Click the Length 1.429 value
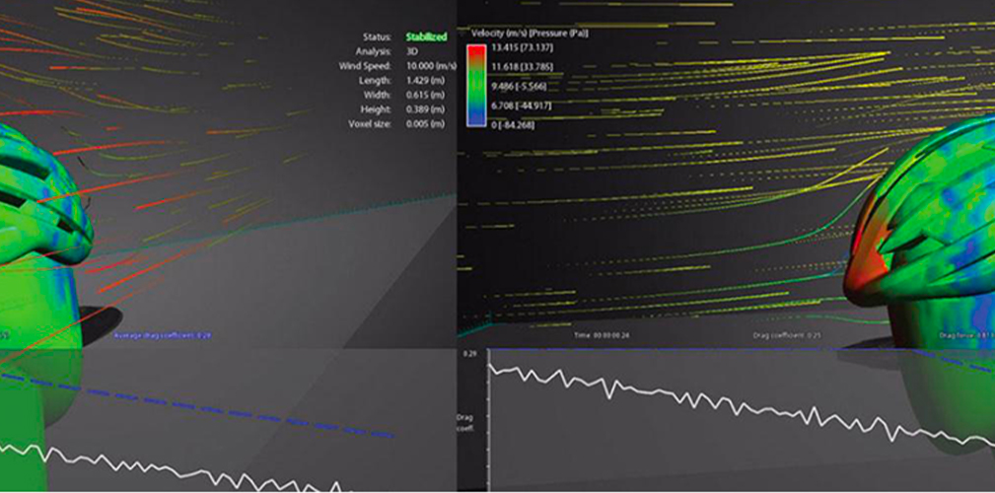Viewport: 995px width, 493px height. [x=423, y=81]
